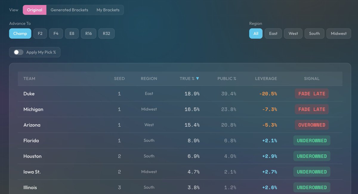Screen dimensions: 358x194
Task: Sort table by PUBLIC % column
Action: point(227,79)
